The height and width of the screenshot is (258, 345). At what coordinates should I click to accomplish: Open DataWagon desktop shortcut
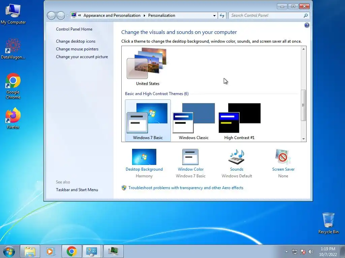coord(13,49)
